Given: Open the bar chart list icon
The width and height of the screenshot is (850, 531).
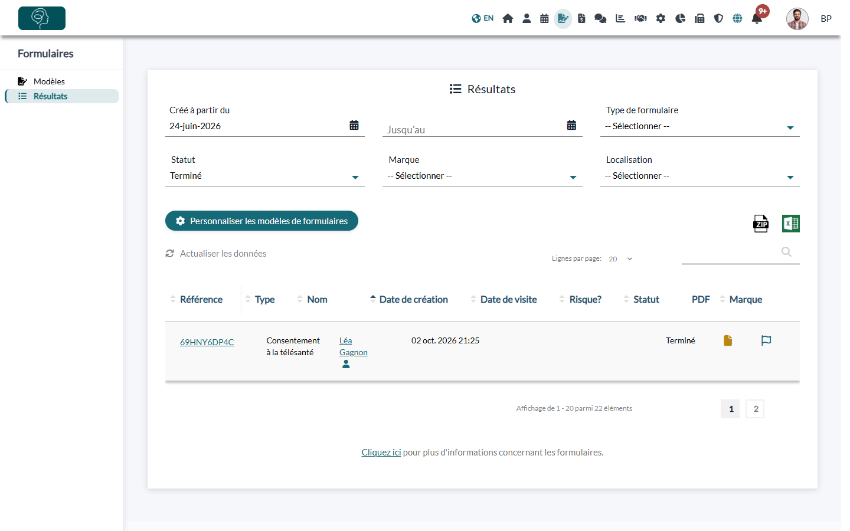Looking at the screenshot, I should (620, 18).
